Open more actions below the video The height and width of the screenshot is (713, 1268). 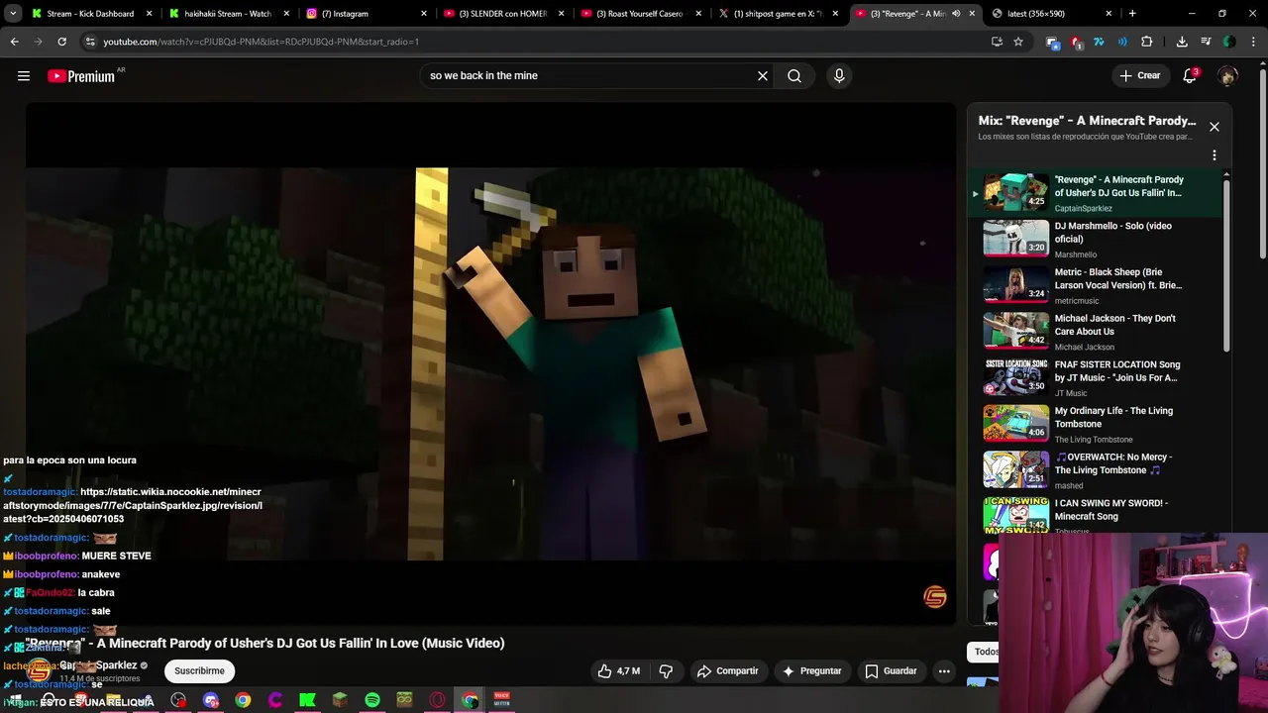944,671
